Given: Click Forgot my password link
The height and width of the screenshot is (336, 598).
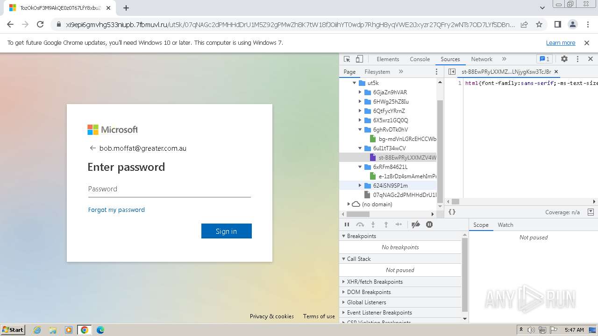Looking at the screenshot, I should (x=116, y=210).
